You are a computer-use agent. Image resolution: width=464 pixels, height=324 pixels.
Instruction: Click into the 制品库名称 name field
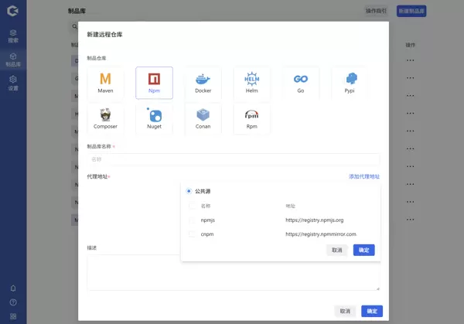pos(232,159)
